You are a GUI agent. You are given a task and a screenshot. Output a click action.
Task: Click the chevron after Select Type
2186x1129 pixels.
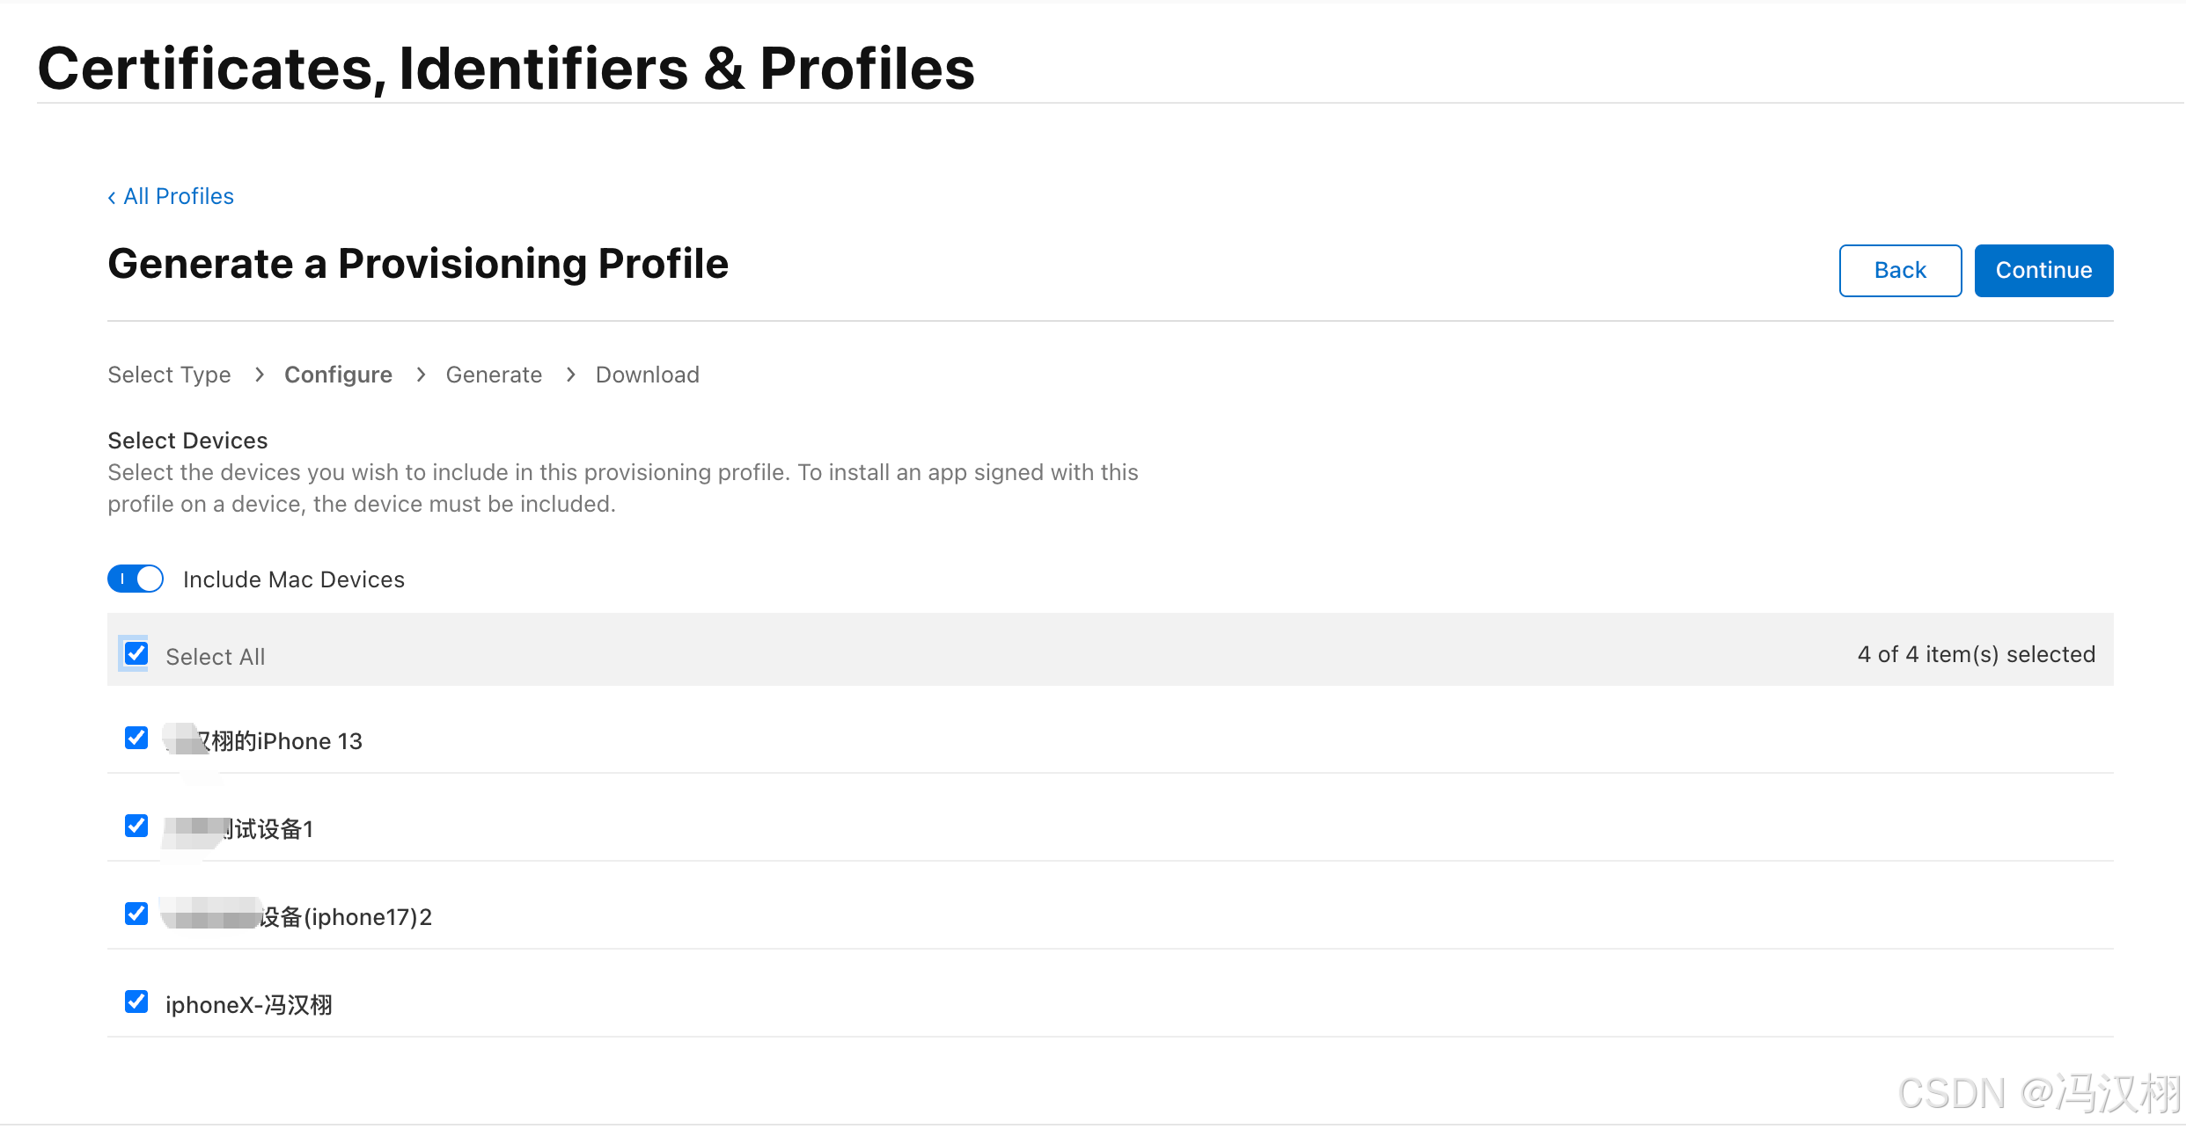(x=259, y=375)
